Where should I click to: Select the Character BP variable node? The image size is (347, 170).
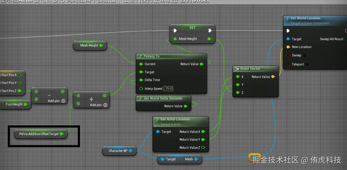120,151
